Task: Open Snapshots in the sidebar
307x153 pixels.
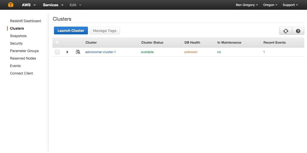Action: (x=18, y=36)
